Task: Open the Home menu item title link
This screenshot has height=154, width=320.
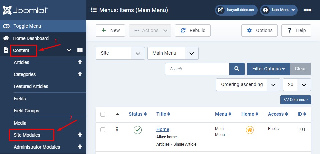Action: [163, 129]
